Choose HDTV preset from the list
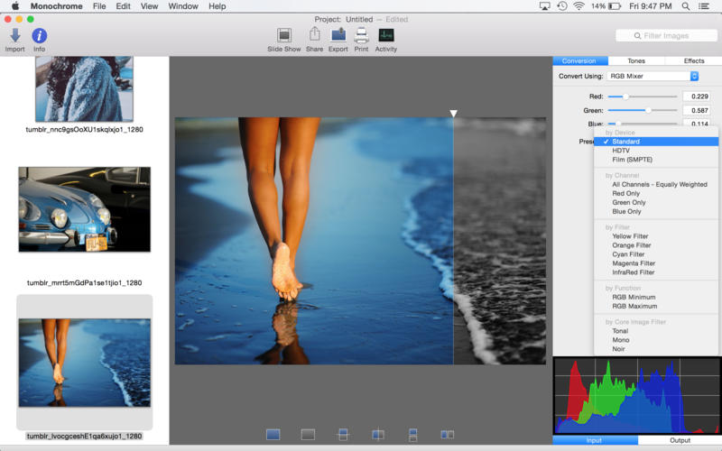This screenshot has width=722, height=451. 621,151
